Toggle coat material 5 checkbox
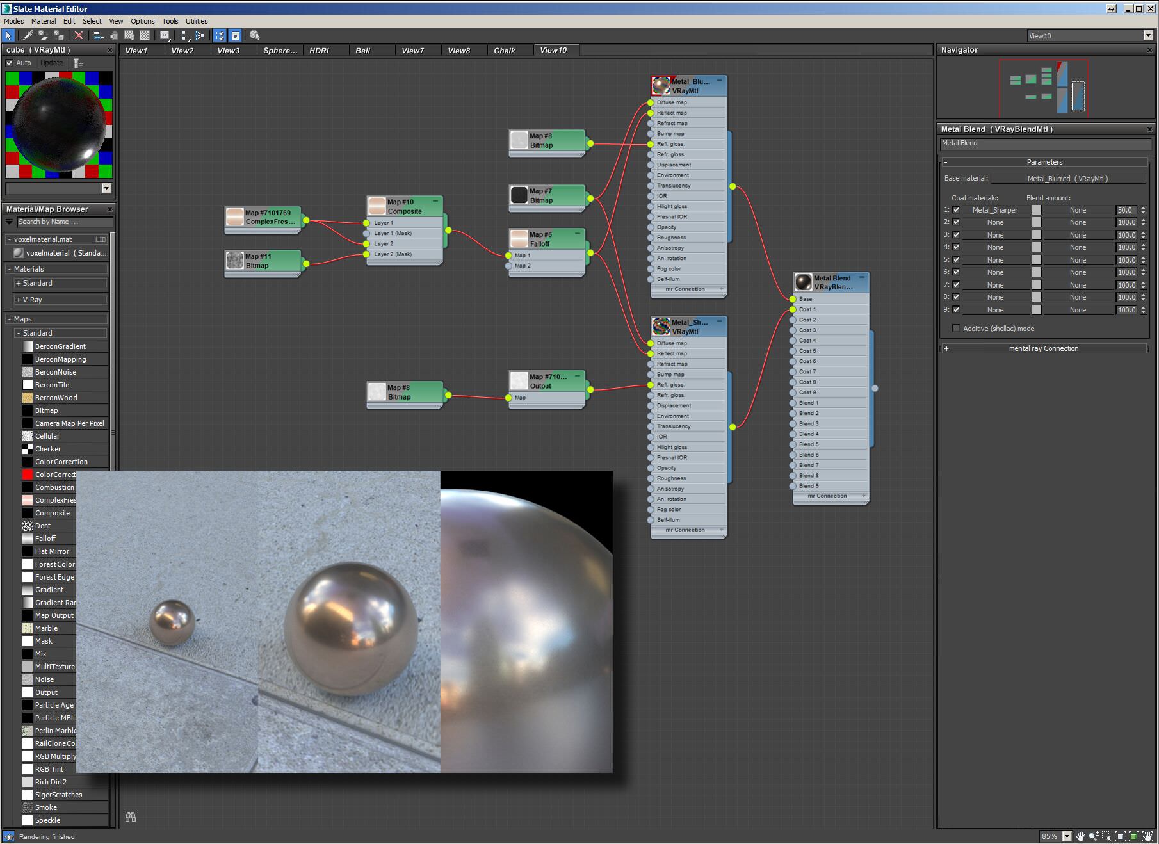 tap(956, 260)
